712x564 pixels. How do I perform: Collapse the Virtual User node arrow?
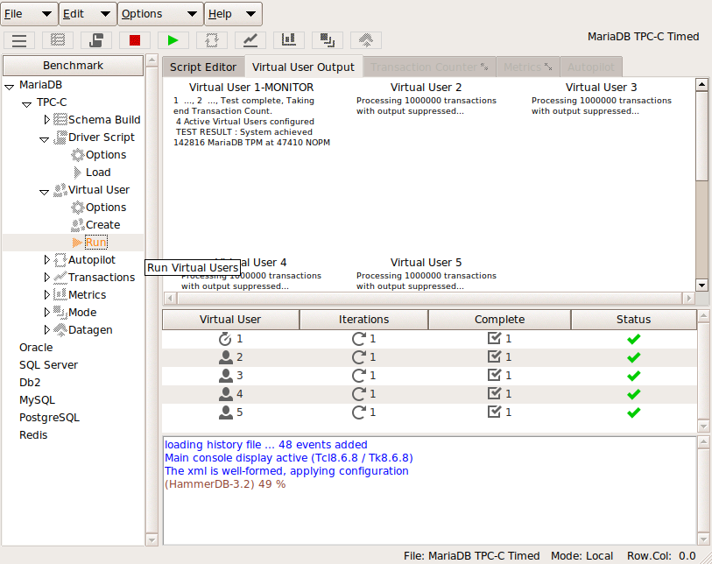pos(44,192)
